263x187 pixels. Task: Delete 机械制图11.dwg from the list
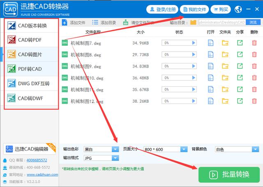click(x=254, y=89)
